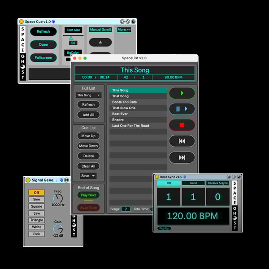Screen dimensions: 269x269
Task: Select That Slow One in the cue list
Action: coord(138,108)
